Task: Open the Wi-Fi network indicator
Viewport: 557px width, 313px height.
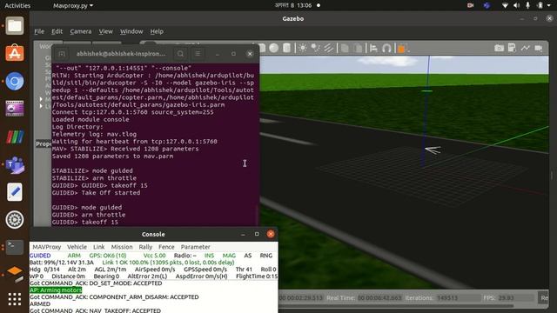Action: click(x=505, y=5)
